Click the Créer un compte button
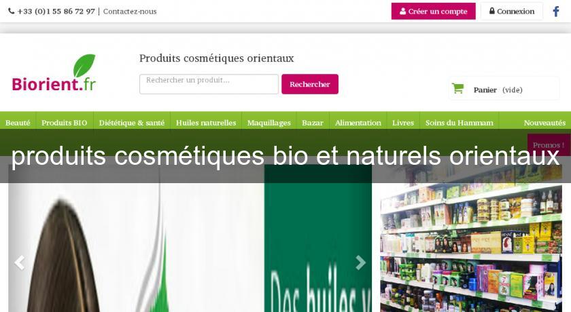Viewport: 571px width, 312px height. (x=434, y=12)
